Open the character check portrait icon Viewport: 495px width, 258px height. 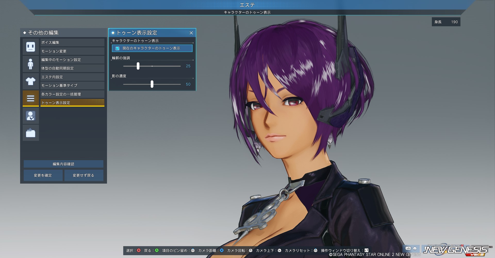(x=31, y=116)
